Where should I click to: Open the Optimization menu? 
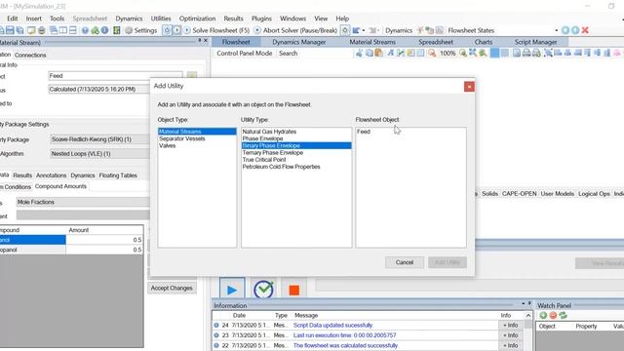pos(197,19)
